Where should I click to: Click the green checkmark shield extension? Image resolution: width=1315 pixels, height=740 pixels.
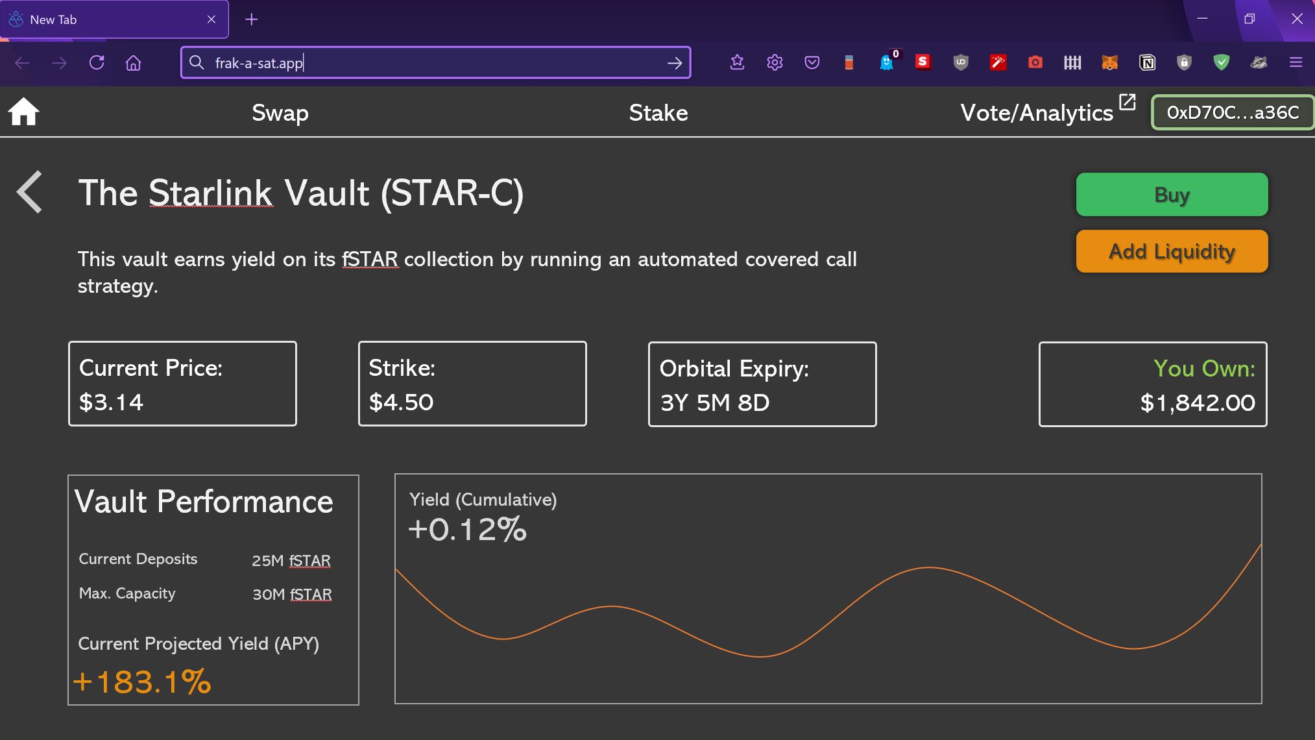point(1222,62)
